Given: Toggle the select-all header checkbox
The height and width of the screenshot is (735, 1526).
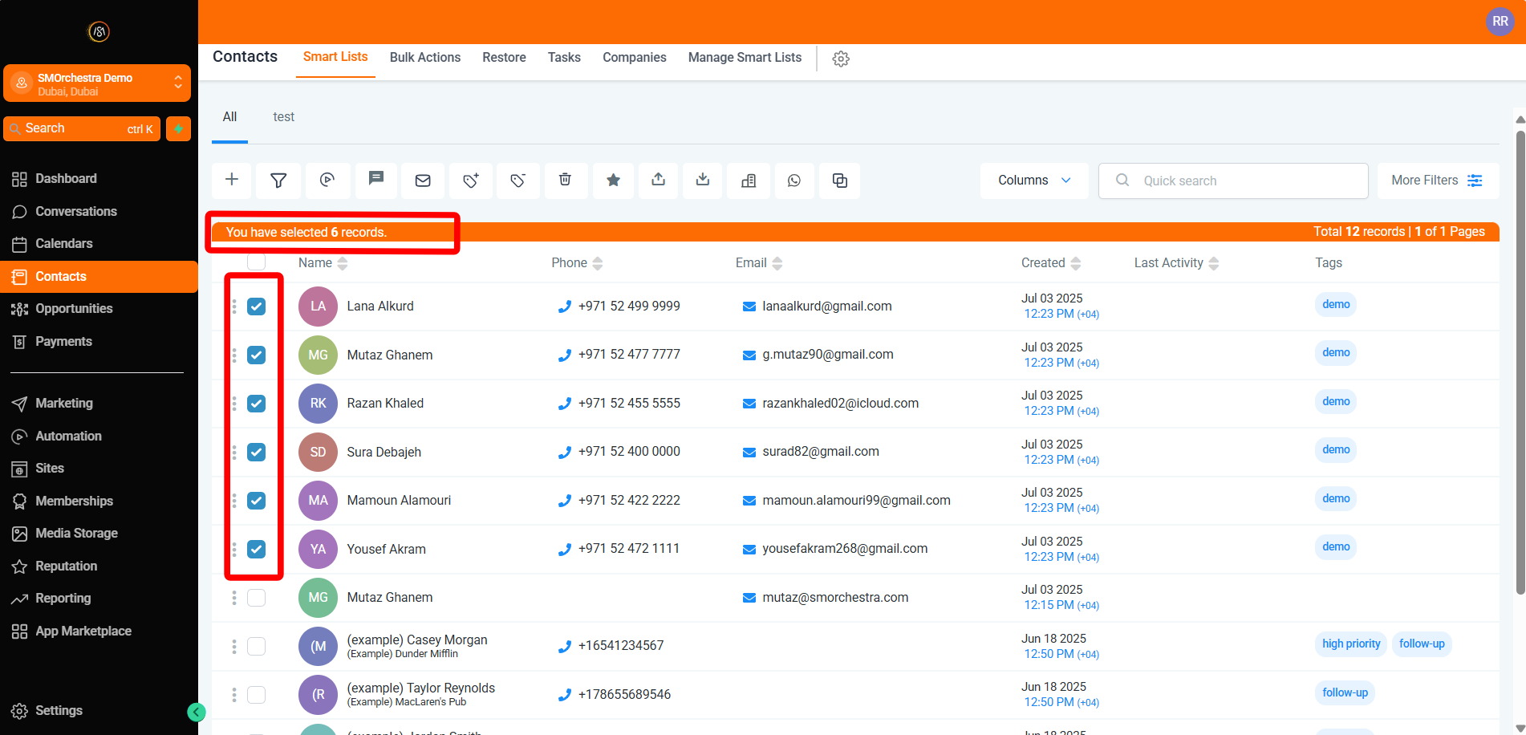Looking at the screenshot, I should pos(256,262).
